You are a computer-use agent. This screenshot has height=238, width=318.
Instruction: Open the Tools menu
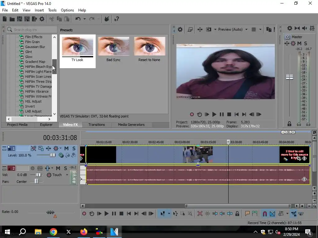coord(52,10)
